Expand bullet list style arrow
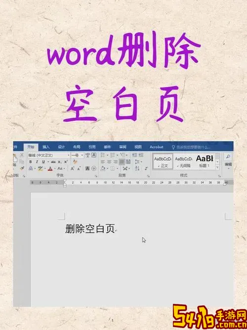This screenshot has height=330, width=247. pos(107,155)
